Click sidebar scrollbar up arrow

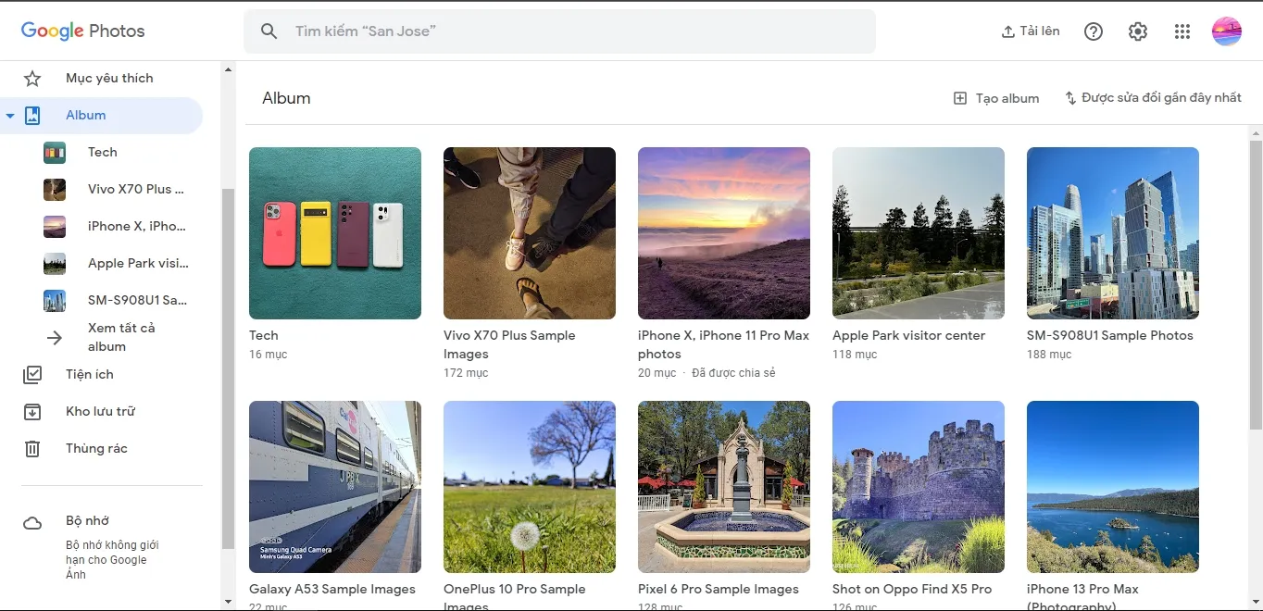tap(228, 69)
